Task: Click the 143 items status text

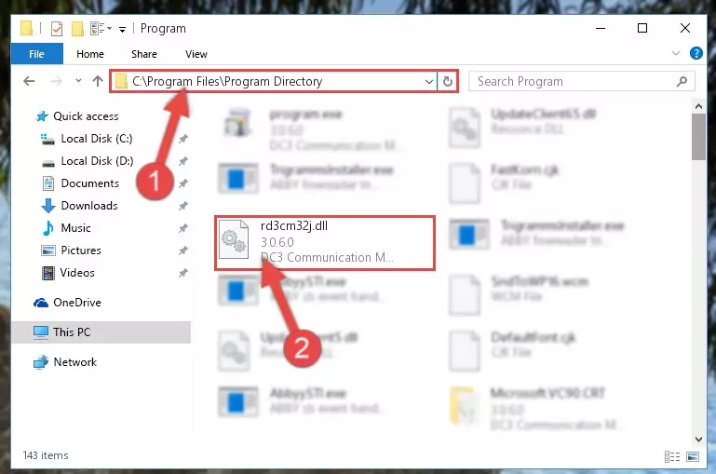Action: tap(46, 455)
